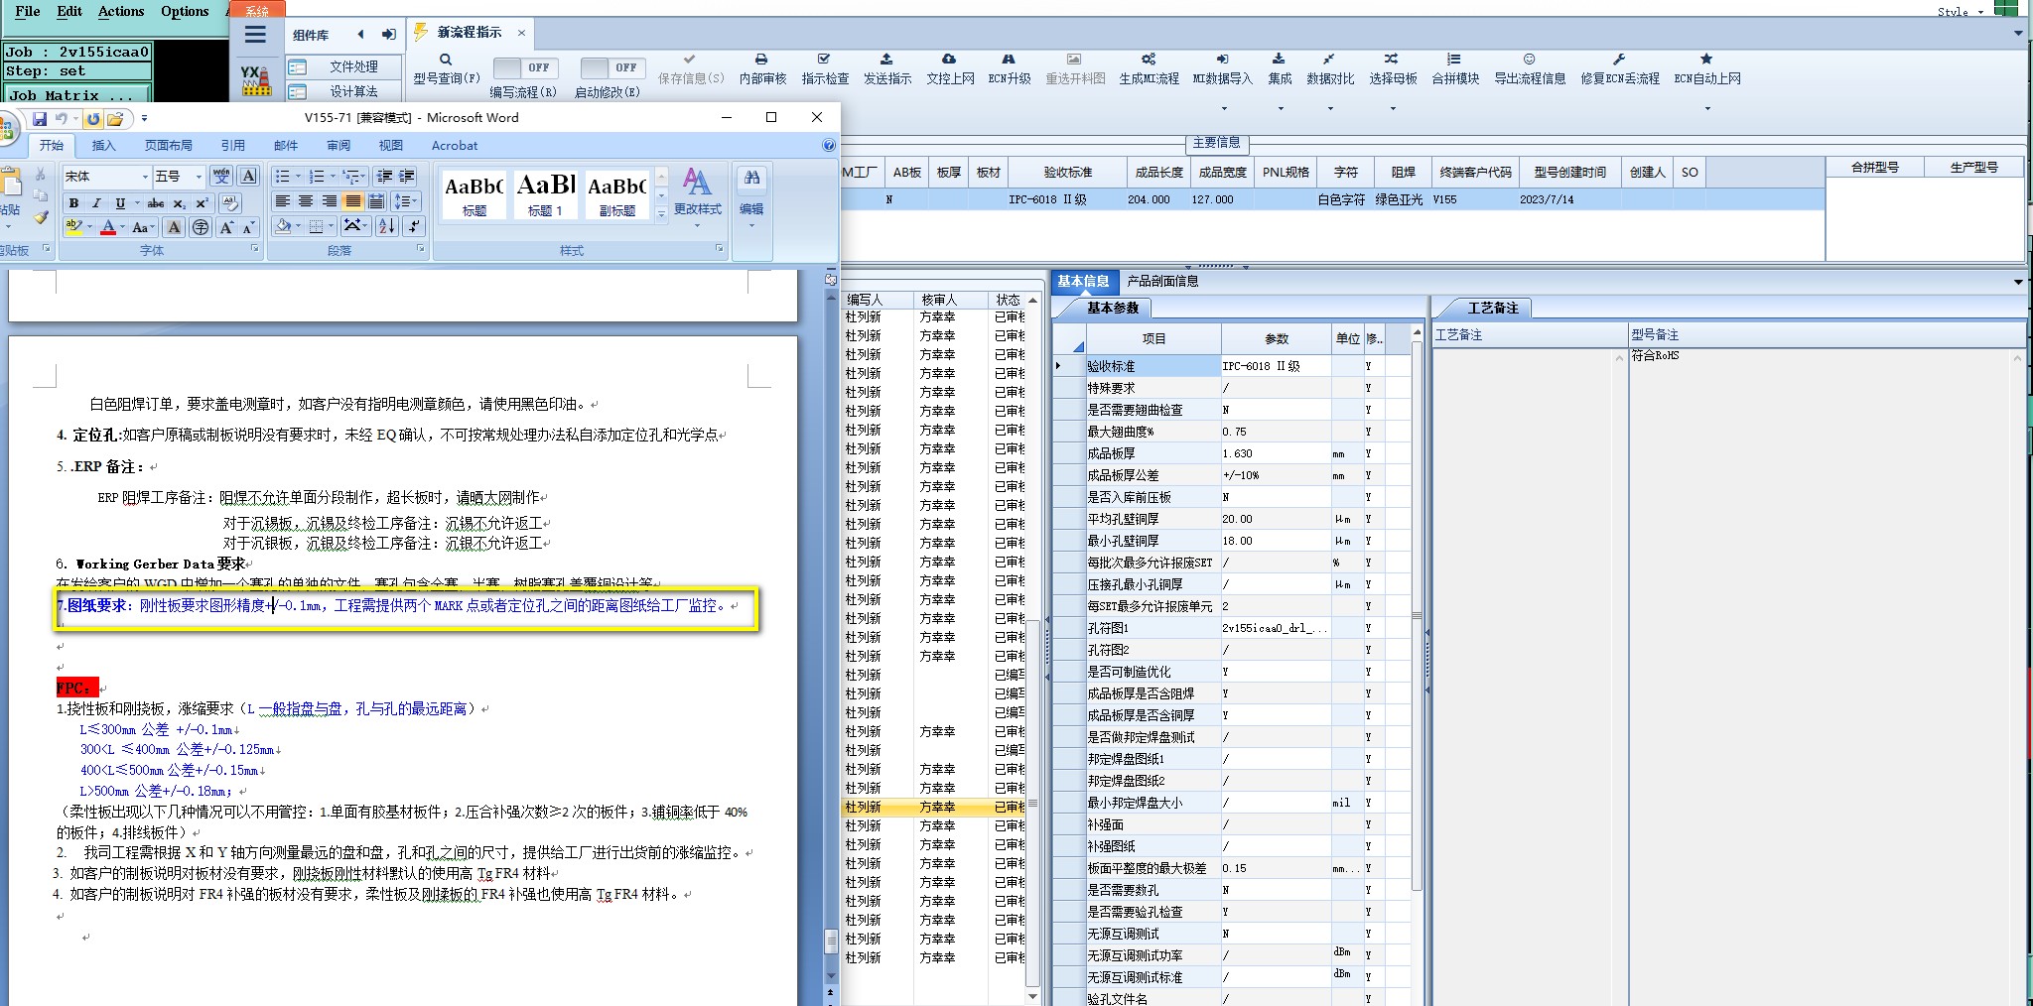
Task: Apply the 标题 1 style
Action: (545, 193)
